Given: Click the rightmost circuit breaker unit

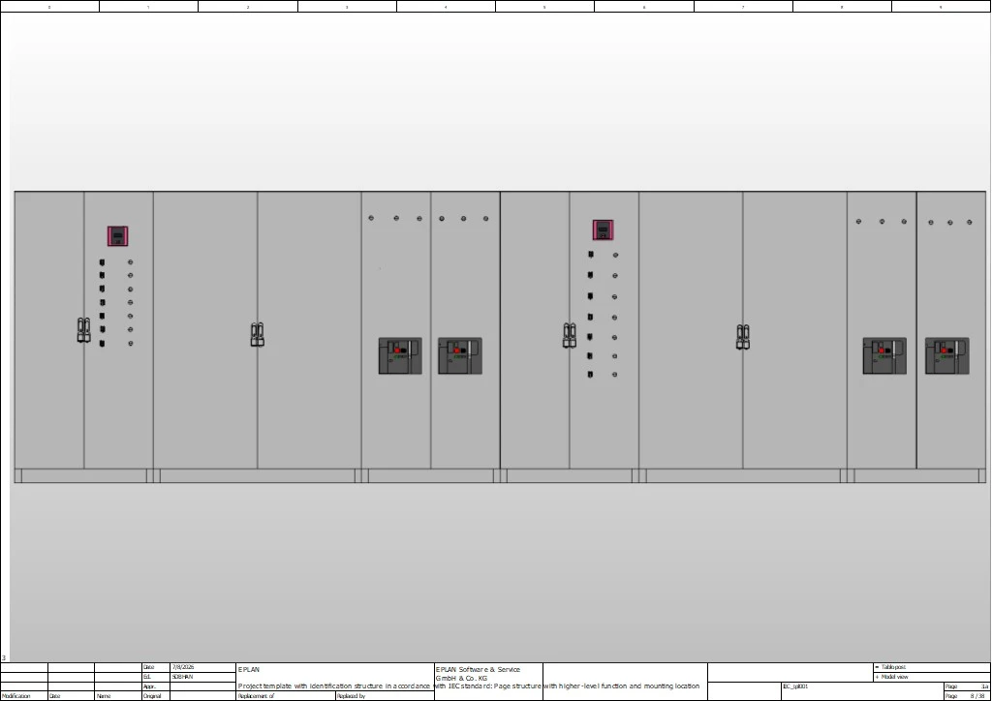Looking at the screenshot, I should [x=947, y=356].
